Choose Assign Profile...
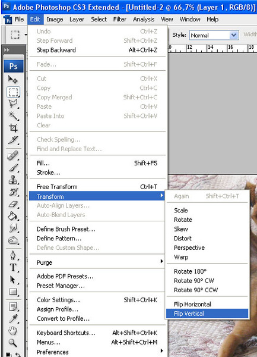This screenshot has height=357, width=257. click(x=97, y=309)
